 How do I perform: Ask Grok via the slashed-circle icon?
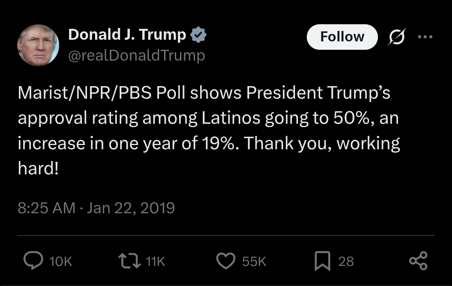tap(397, 37)
